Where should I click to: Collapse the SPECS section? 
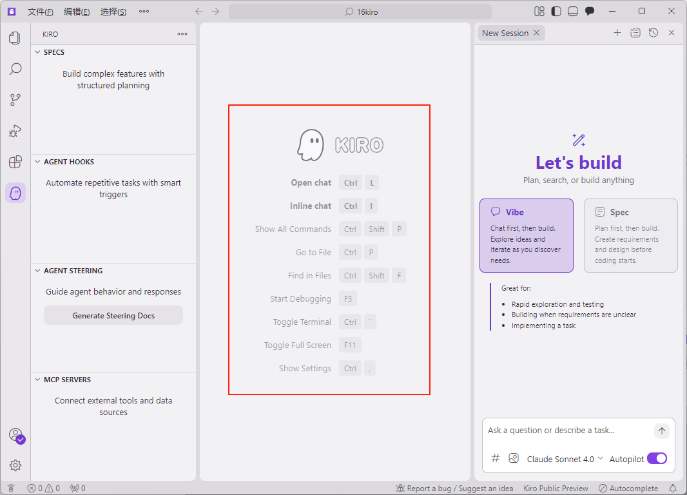[x=54, y=52]
